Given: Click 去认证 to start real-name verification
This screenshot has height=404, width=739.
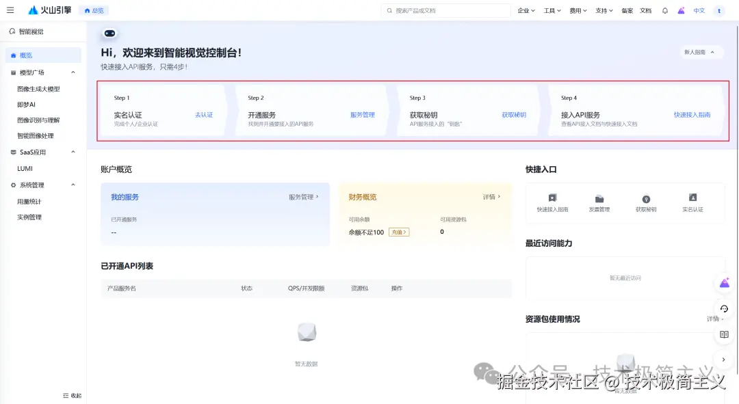Looking at the screenshot, I should point(203,116).
